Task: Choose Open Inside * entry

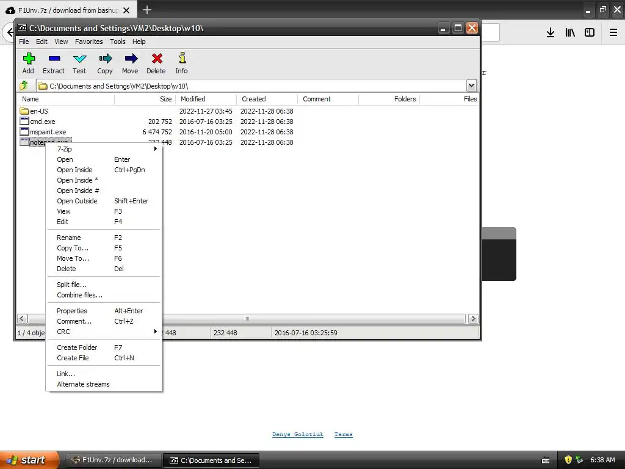Action: pyautogui.click(x=104, y=180)
